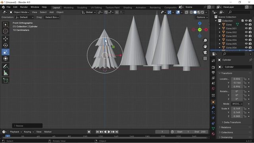Expand the Collections panel
This screenshot has height=143, width=254.
[227, 132]
